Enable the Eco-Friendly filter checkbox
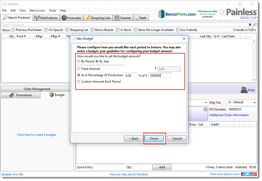 178,30
